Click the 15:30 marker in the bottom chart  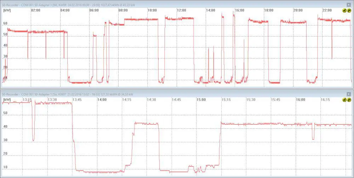pyautogui.click(x=251, y=100)
